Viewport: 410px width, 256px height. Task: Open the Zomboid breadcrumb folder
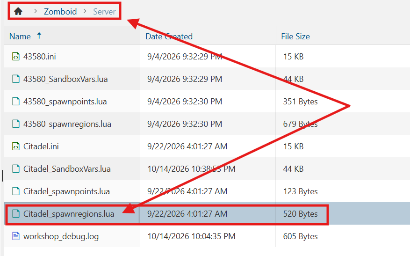point(60,12)
